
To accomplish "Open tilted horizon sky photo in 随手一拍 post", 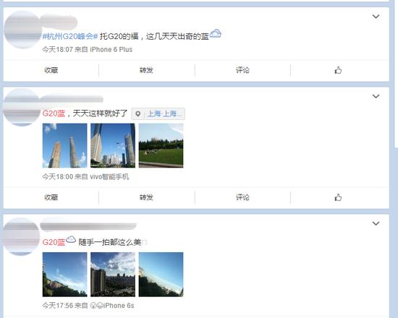I will 161,275.
